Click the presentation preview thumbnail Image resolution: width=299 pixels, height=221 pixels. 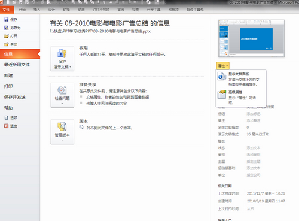click(x=251, y=38)
